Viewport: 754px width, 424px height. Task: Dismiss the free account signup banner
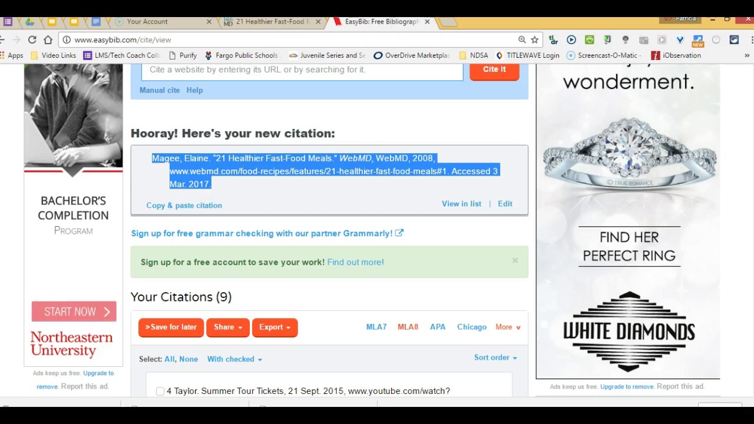515,260
